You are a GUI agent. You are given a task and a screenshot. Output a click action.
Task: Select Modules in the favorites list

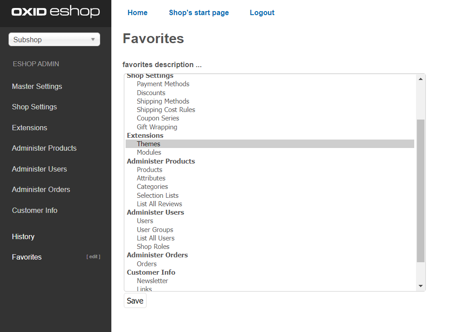[149, 152]
